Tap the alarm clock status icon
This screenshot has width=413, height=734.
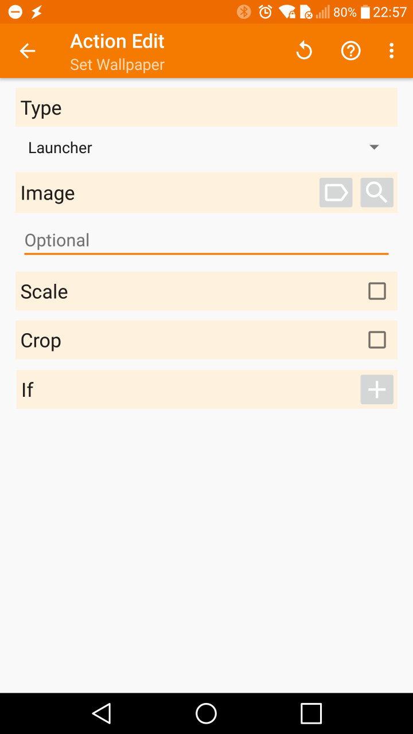click(x=265, y=12)
